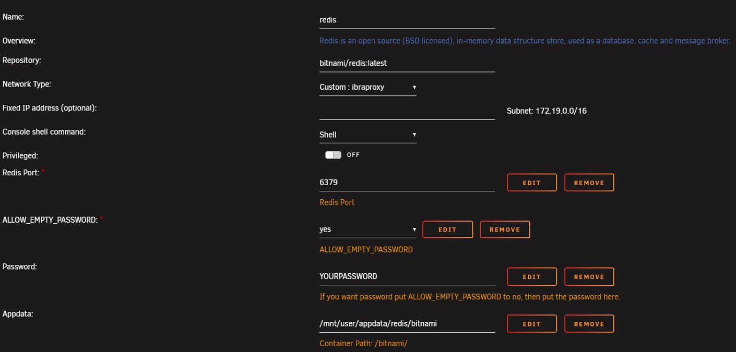Edit the ALLOW_EMPTY_PASSWORD variable

[447, 229]
